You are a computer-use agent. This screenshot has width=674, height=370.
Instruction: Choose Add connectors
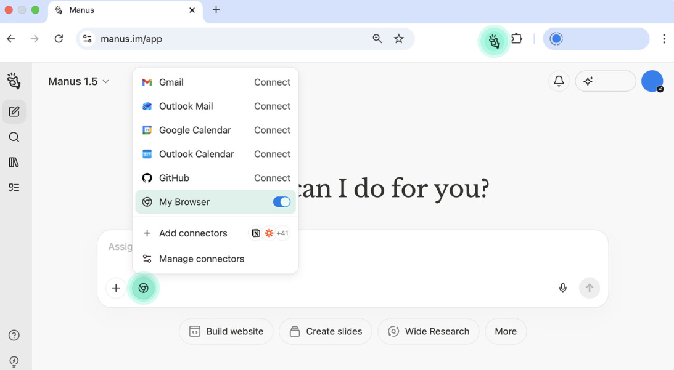coord(215,233)
